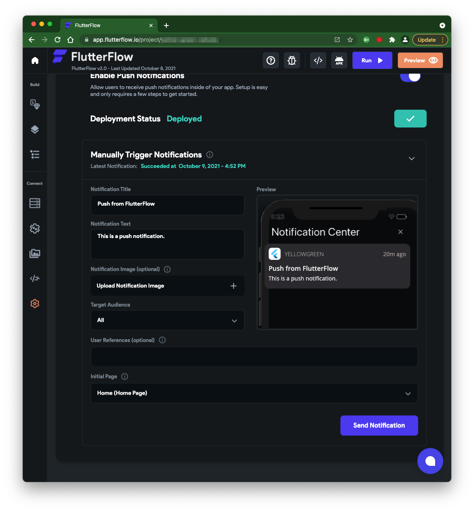Open the Help icon in the top bar
This screenshot has height=512, width=474.
point(270,60)
